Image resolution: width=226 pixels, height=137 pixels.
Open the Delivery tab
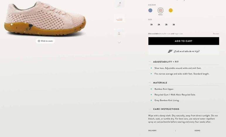(152, 131)
